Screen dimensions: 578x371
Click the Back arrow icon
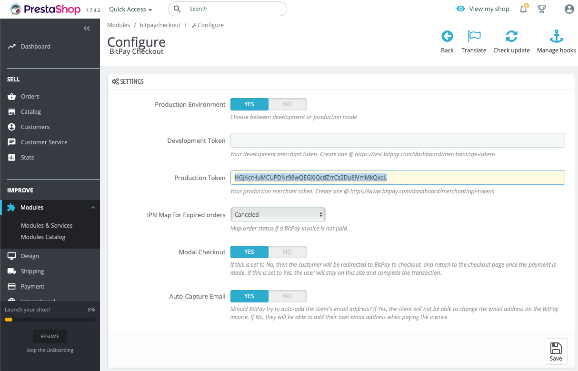[447, 36]
